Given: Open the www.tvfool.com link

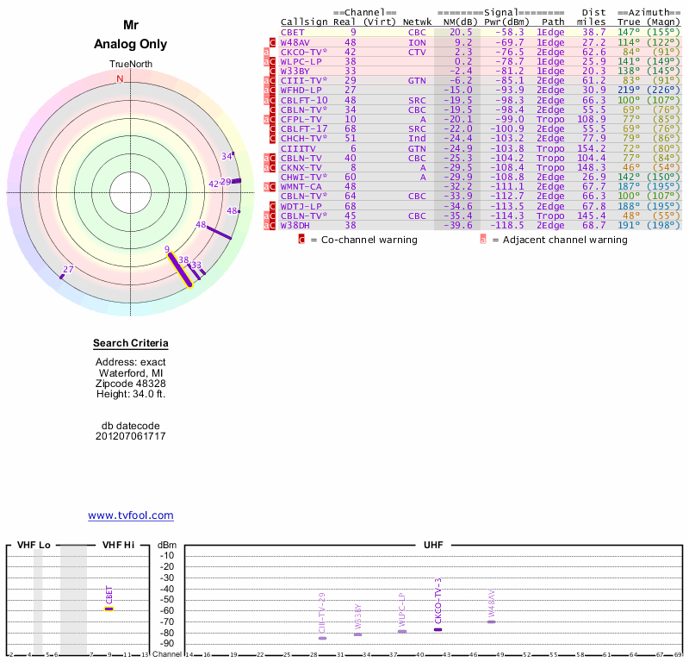Looking at the screenshot, I should (131, 515).
